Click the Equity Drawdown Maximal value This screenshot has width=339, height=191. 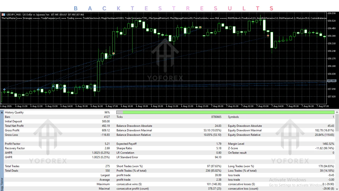(324, 131)
